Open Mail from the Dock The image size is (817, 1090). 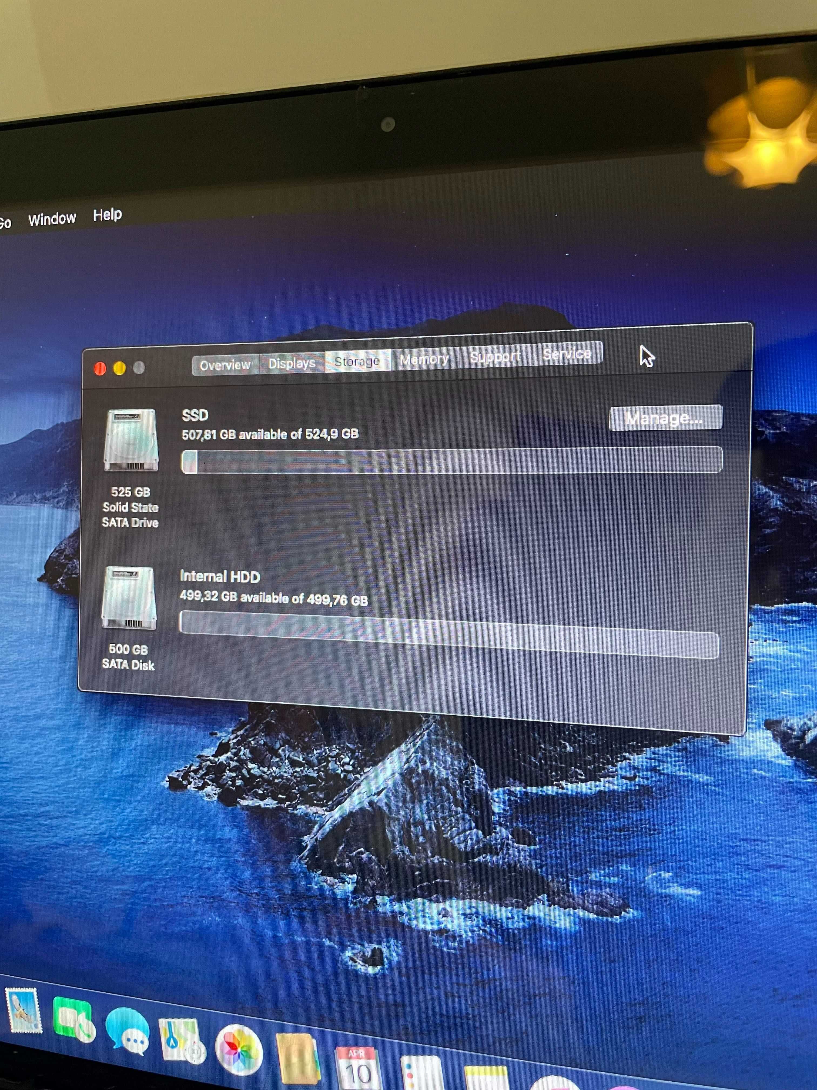23,1011
